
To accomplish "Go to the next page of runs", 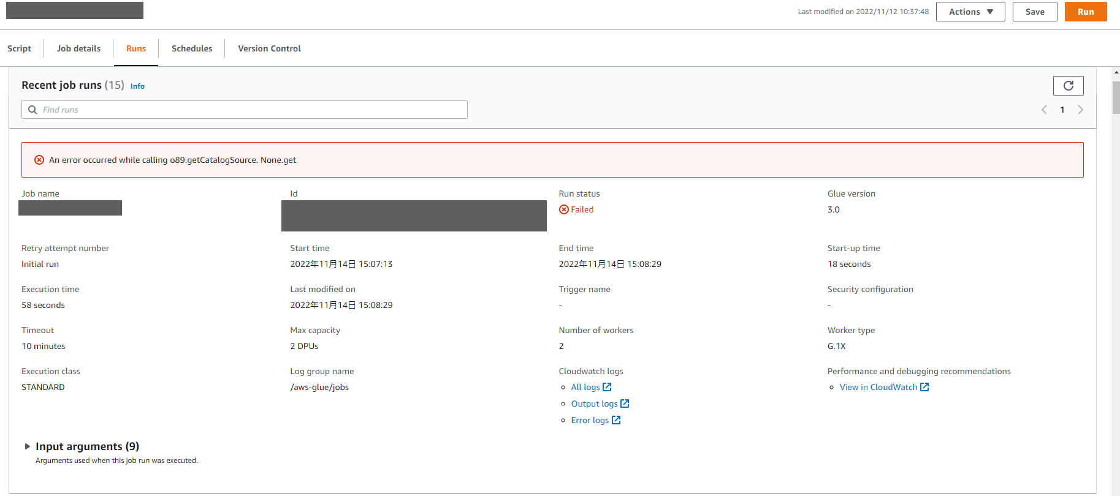I will (x=1080, y=110).
